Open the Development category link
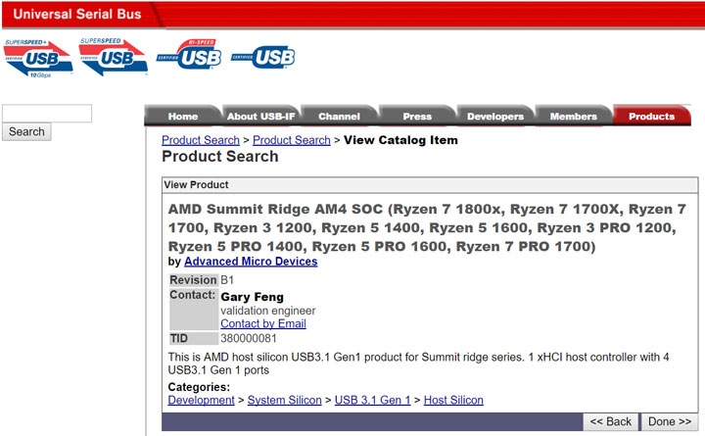This screenshot has height=436, width=705. point(201,400)
